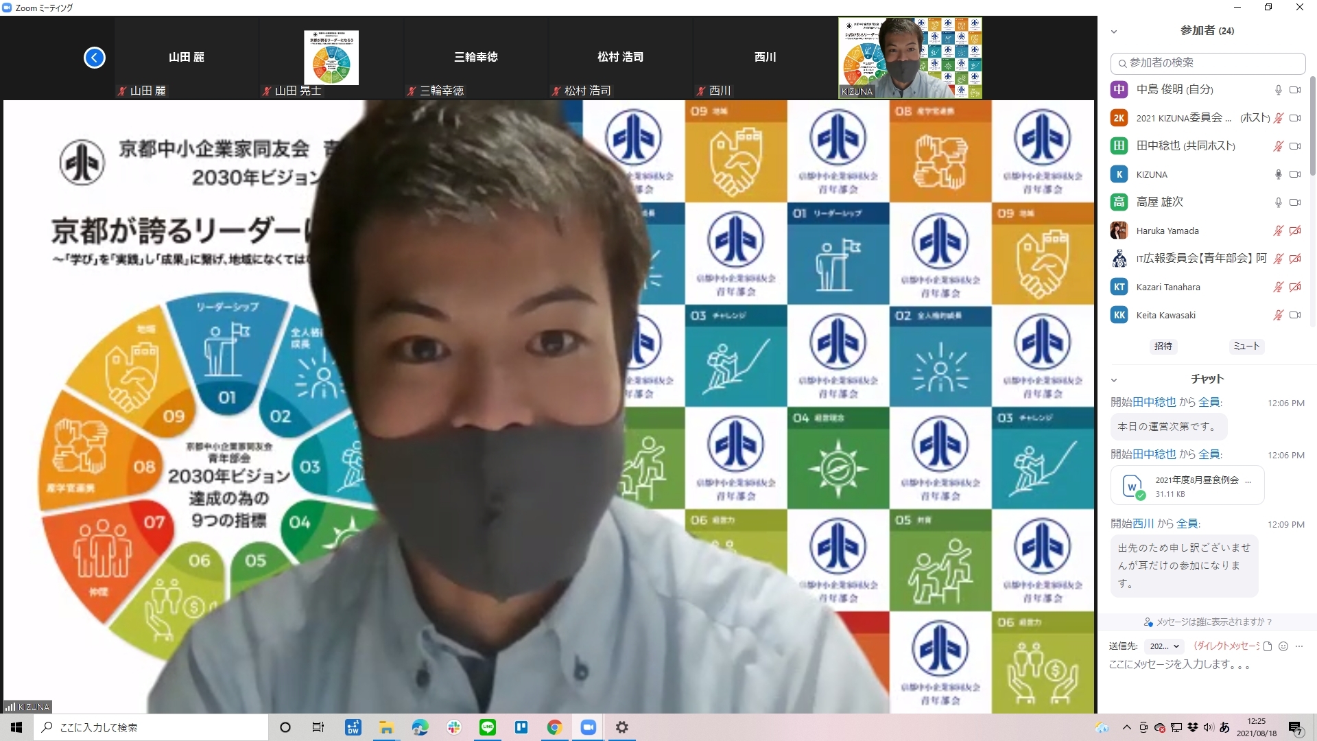Click muted mic icon for 2021 KIZUNA委員会 host

tap(1279, 118)
